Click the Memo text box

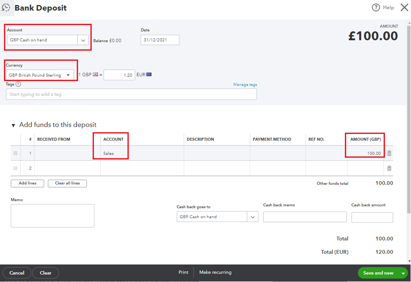(x=52, y=216)
